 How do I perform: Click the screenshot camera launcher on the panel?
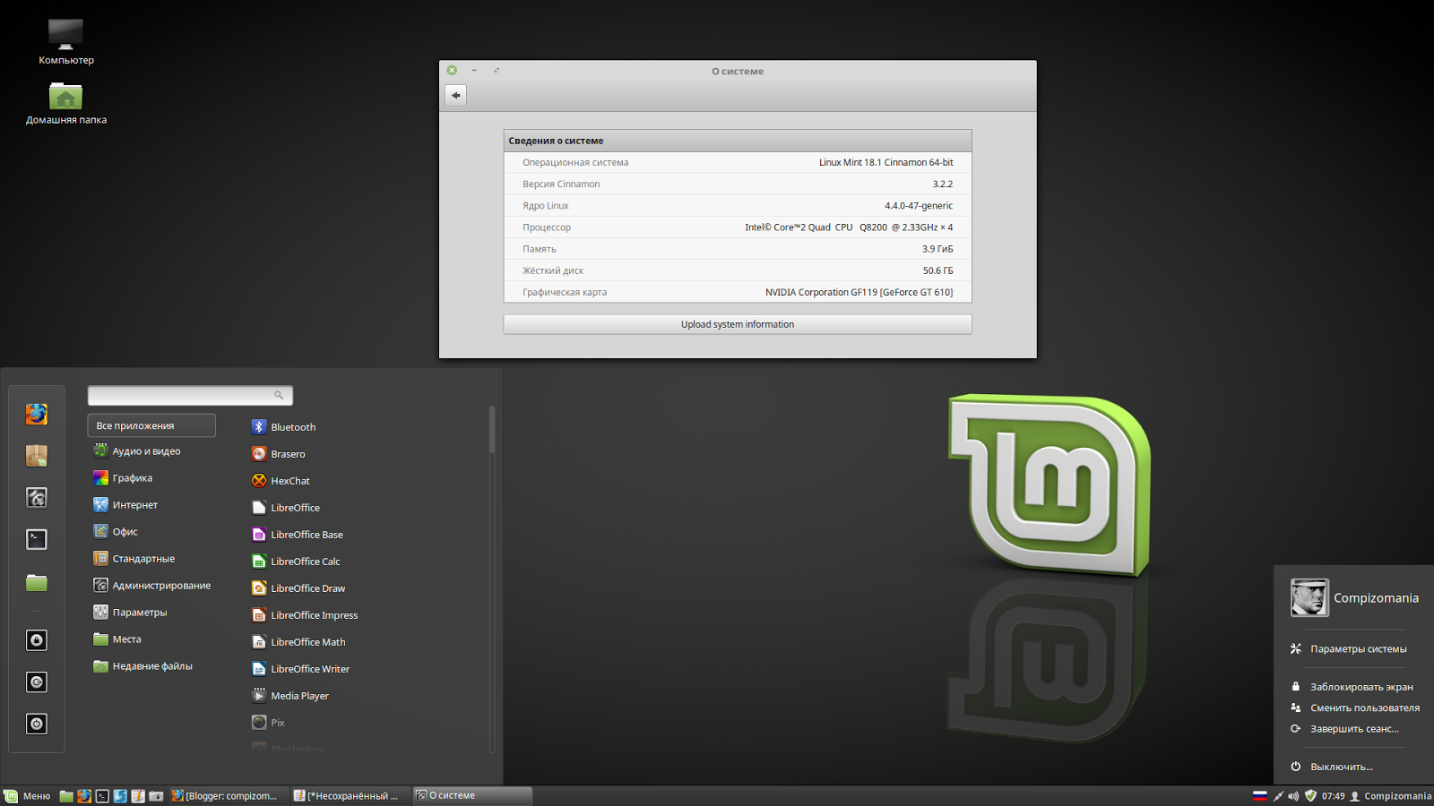pos(156,795)
